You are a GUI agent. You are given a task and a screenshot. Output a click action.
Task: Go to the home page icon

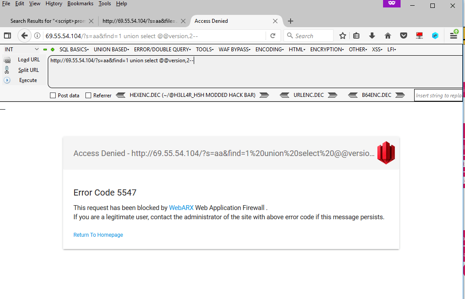[x=387, y=36]
